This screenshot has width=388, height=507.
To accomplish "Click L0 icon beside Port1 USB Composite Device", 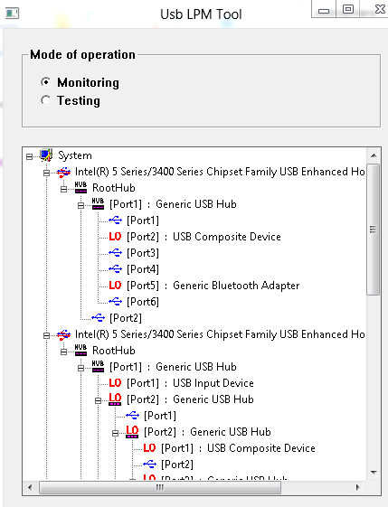I will point(149,448).
